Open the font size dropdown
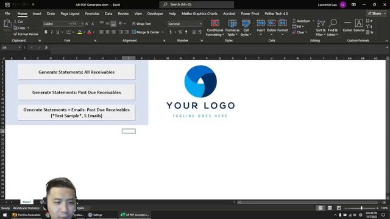The image size is (390, 219). coord(82,24)
